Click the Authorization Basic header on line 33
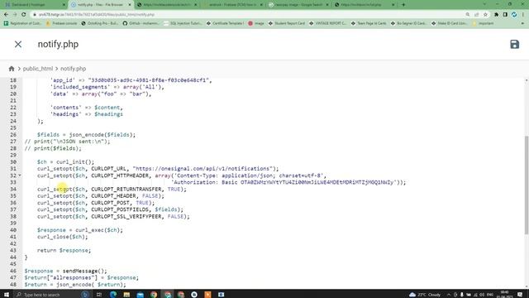Screen dimensions: 529x298 click(x=285, y=182)
